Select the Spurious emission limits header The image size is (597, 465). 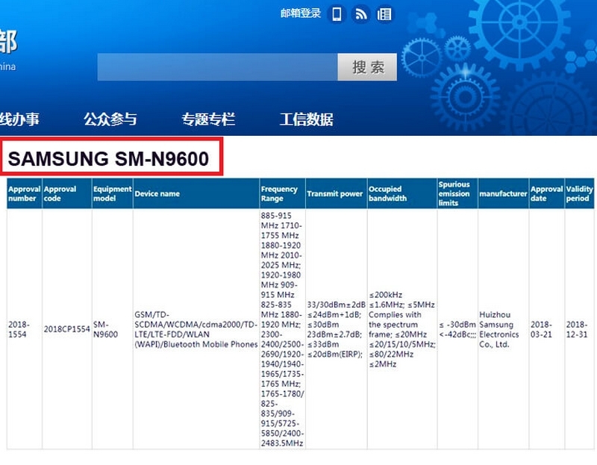[x=457, y=193]
